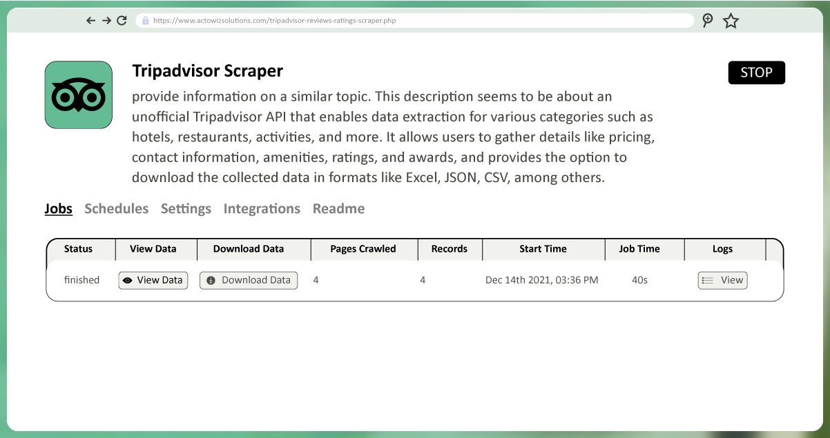Viewport: 830px width, 438px height.
Task: Click the browser forward arrow
Action: (106, 21)
